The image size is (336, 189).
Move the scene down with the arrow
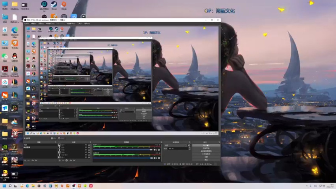(x=36, y=160)
